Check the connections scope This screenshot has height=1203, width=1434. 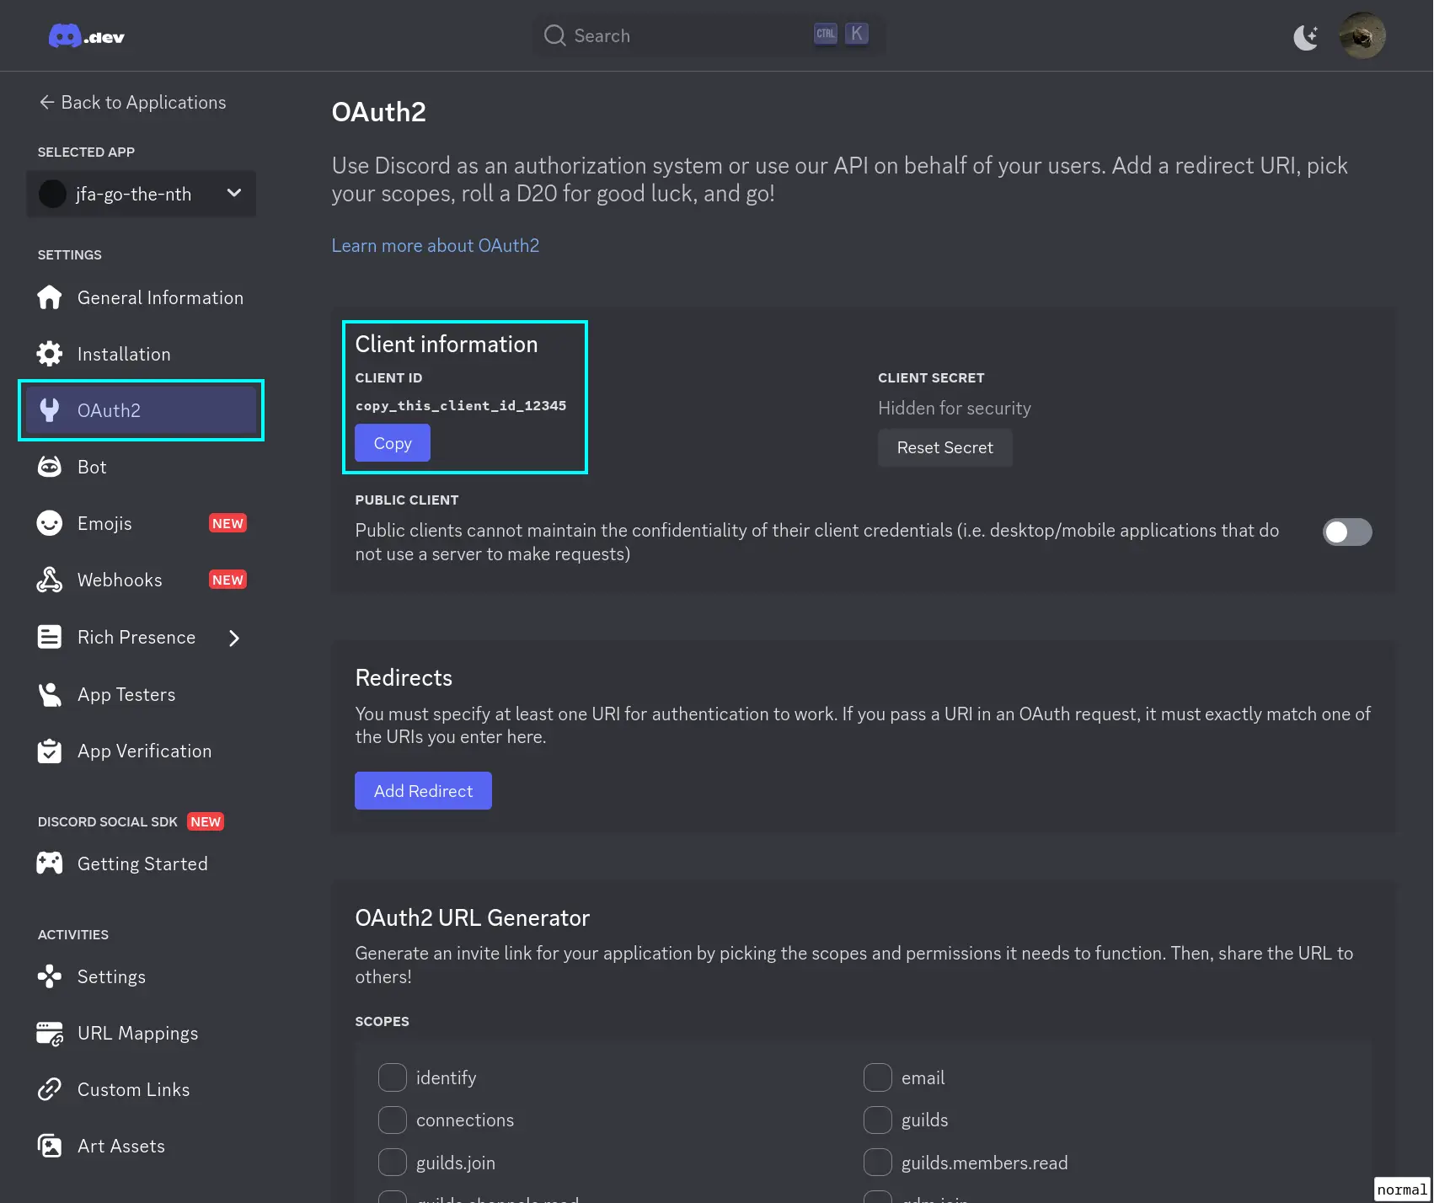click(x=392, y=1120)
